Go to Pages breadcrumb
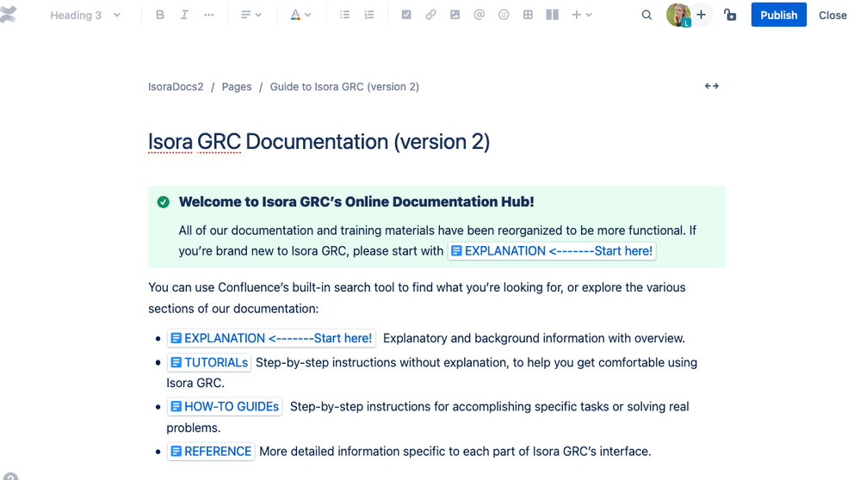 (x=237, y=87)
